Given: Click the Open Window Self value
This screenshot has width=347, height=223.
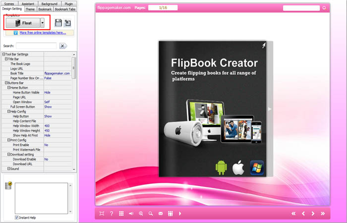Looking at the screenshot, I should (x=47, y=102).
